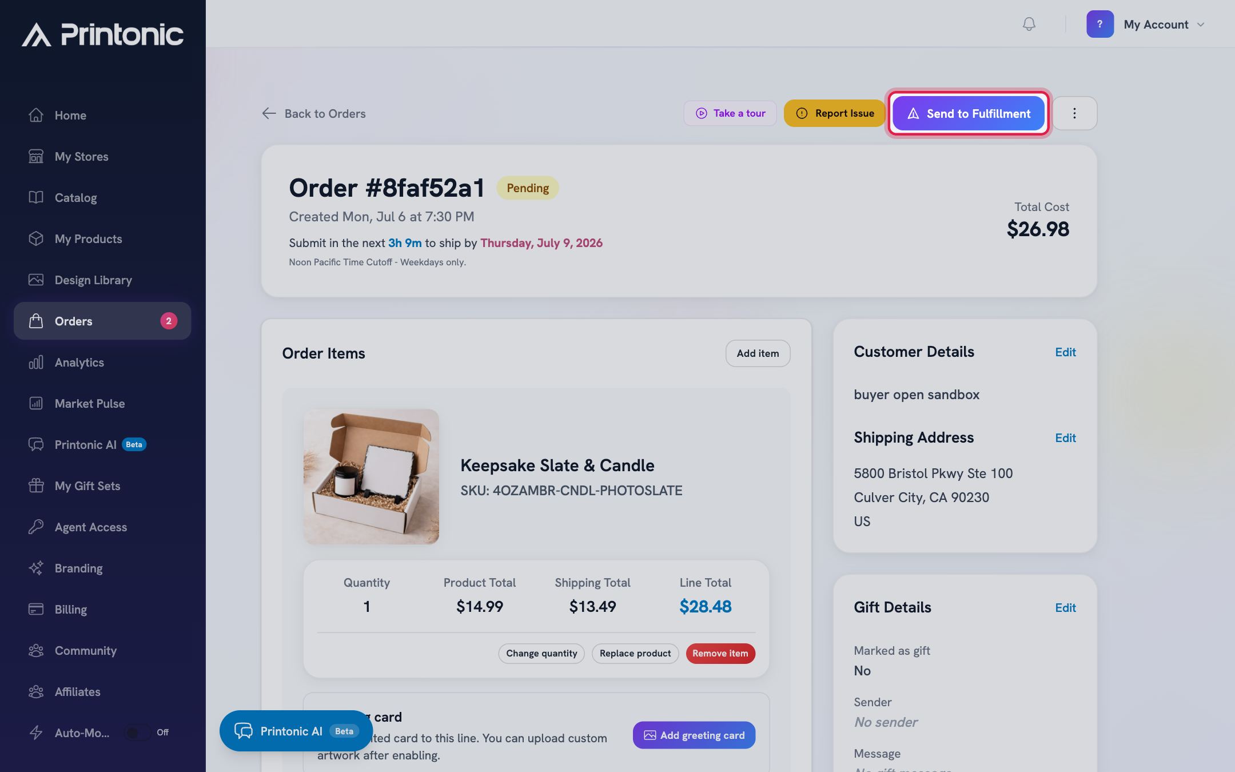Click the account avatar question mark
The height and width of the screenshot is (772, 1235).
(1099, 24)
